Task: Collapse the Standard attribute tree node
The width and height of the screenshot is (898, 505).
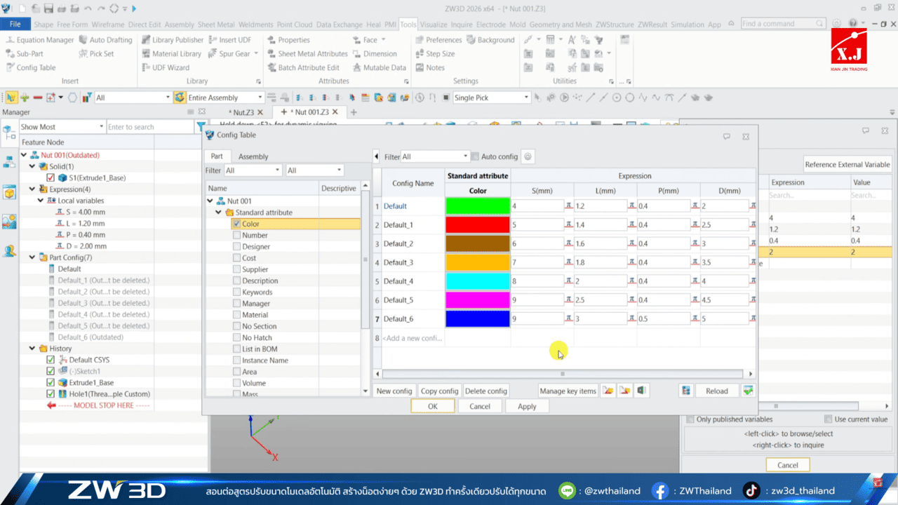Action: [220, 213]
